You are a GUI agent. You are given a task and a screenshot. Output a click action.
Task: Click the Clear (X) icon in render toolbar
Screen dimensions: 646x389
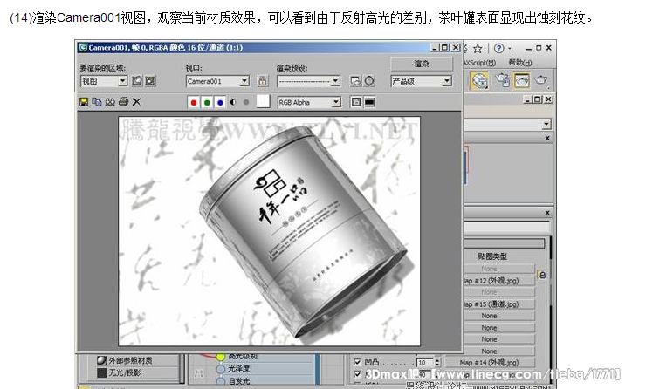pyautogui.click(x=136, y=102)
